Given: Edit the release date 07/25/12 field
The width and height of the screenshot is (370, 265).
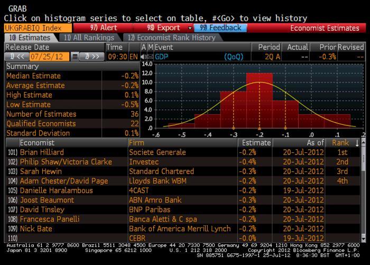Looking at the screenshot, I should coord(49,57).
